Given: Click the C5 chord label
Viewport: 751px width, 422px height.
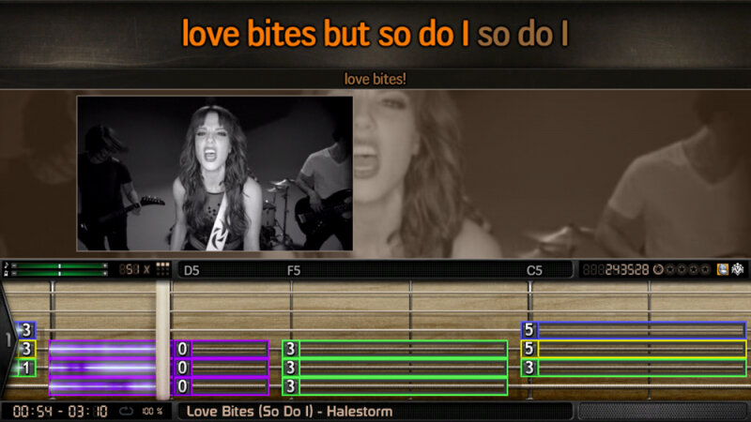Looking at the screenshot, I should pos(534,270).
